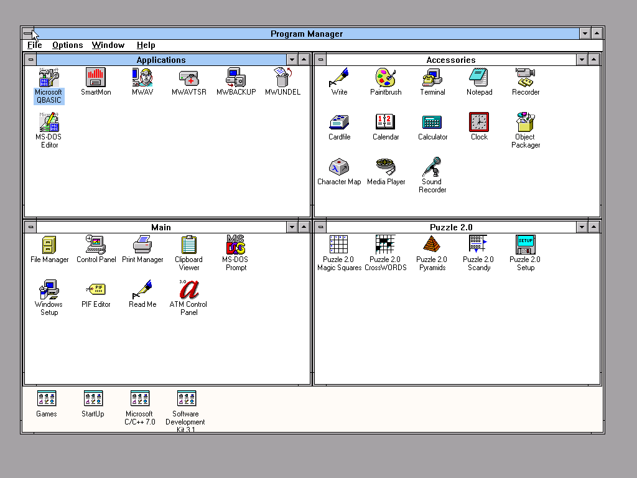The width and height of the screenshot is (637, 478).
Task: Select the Clock accessory icon
Action: coord(479,123)
